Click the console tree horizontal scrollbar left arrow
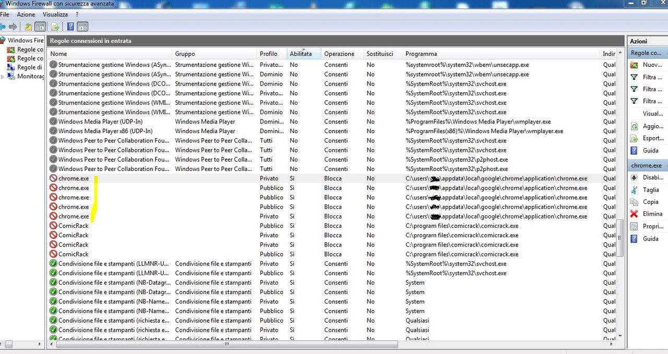This screenshot has height=354, width=668. click(x=2, y=344)
